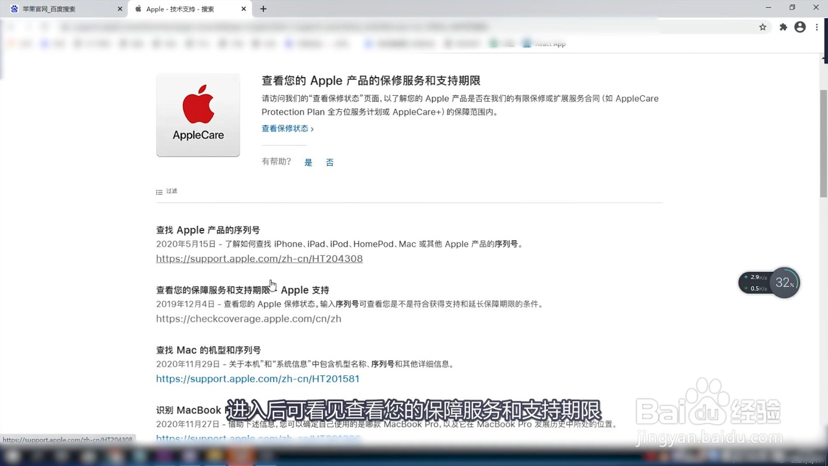The height and width of the screenshot is (466, 828).
Task: Open 查看您的保障服务和支持期限 - Apple 支持 result
Action: pyautogui.click(x=243, y=290)
